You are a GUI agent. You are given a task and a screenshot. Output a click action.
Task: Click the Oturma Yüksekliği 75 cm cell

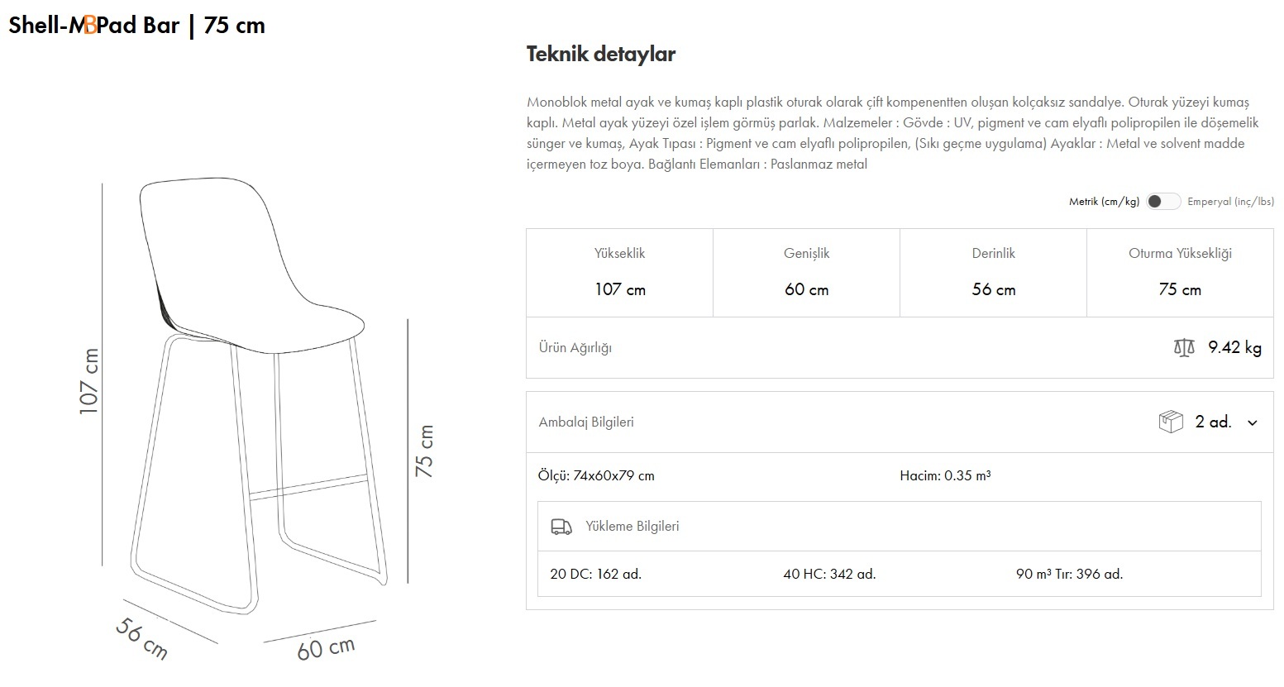tap(1180, 273)
